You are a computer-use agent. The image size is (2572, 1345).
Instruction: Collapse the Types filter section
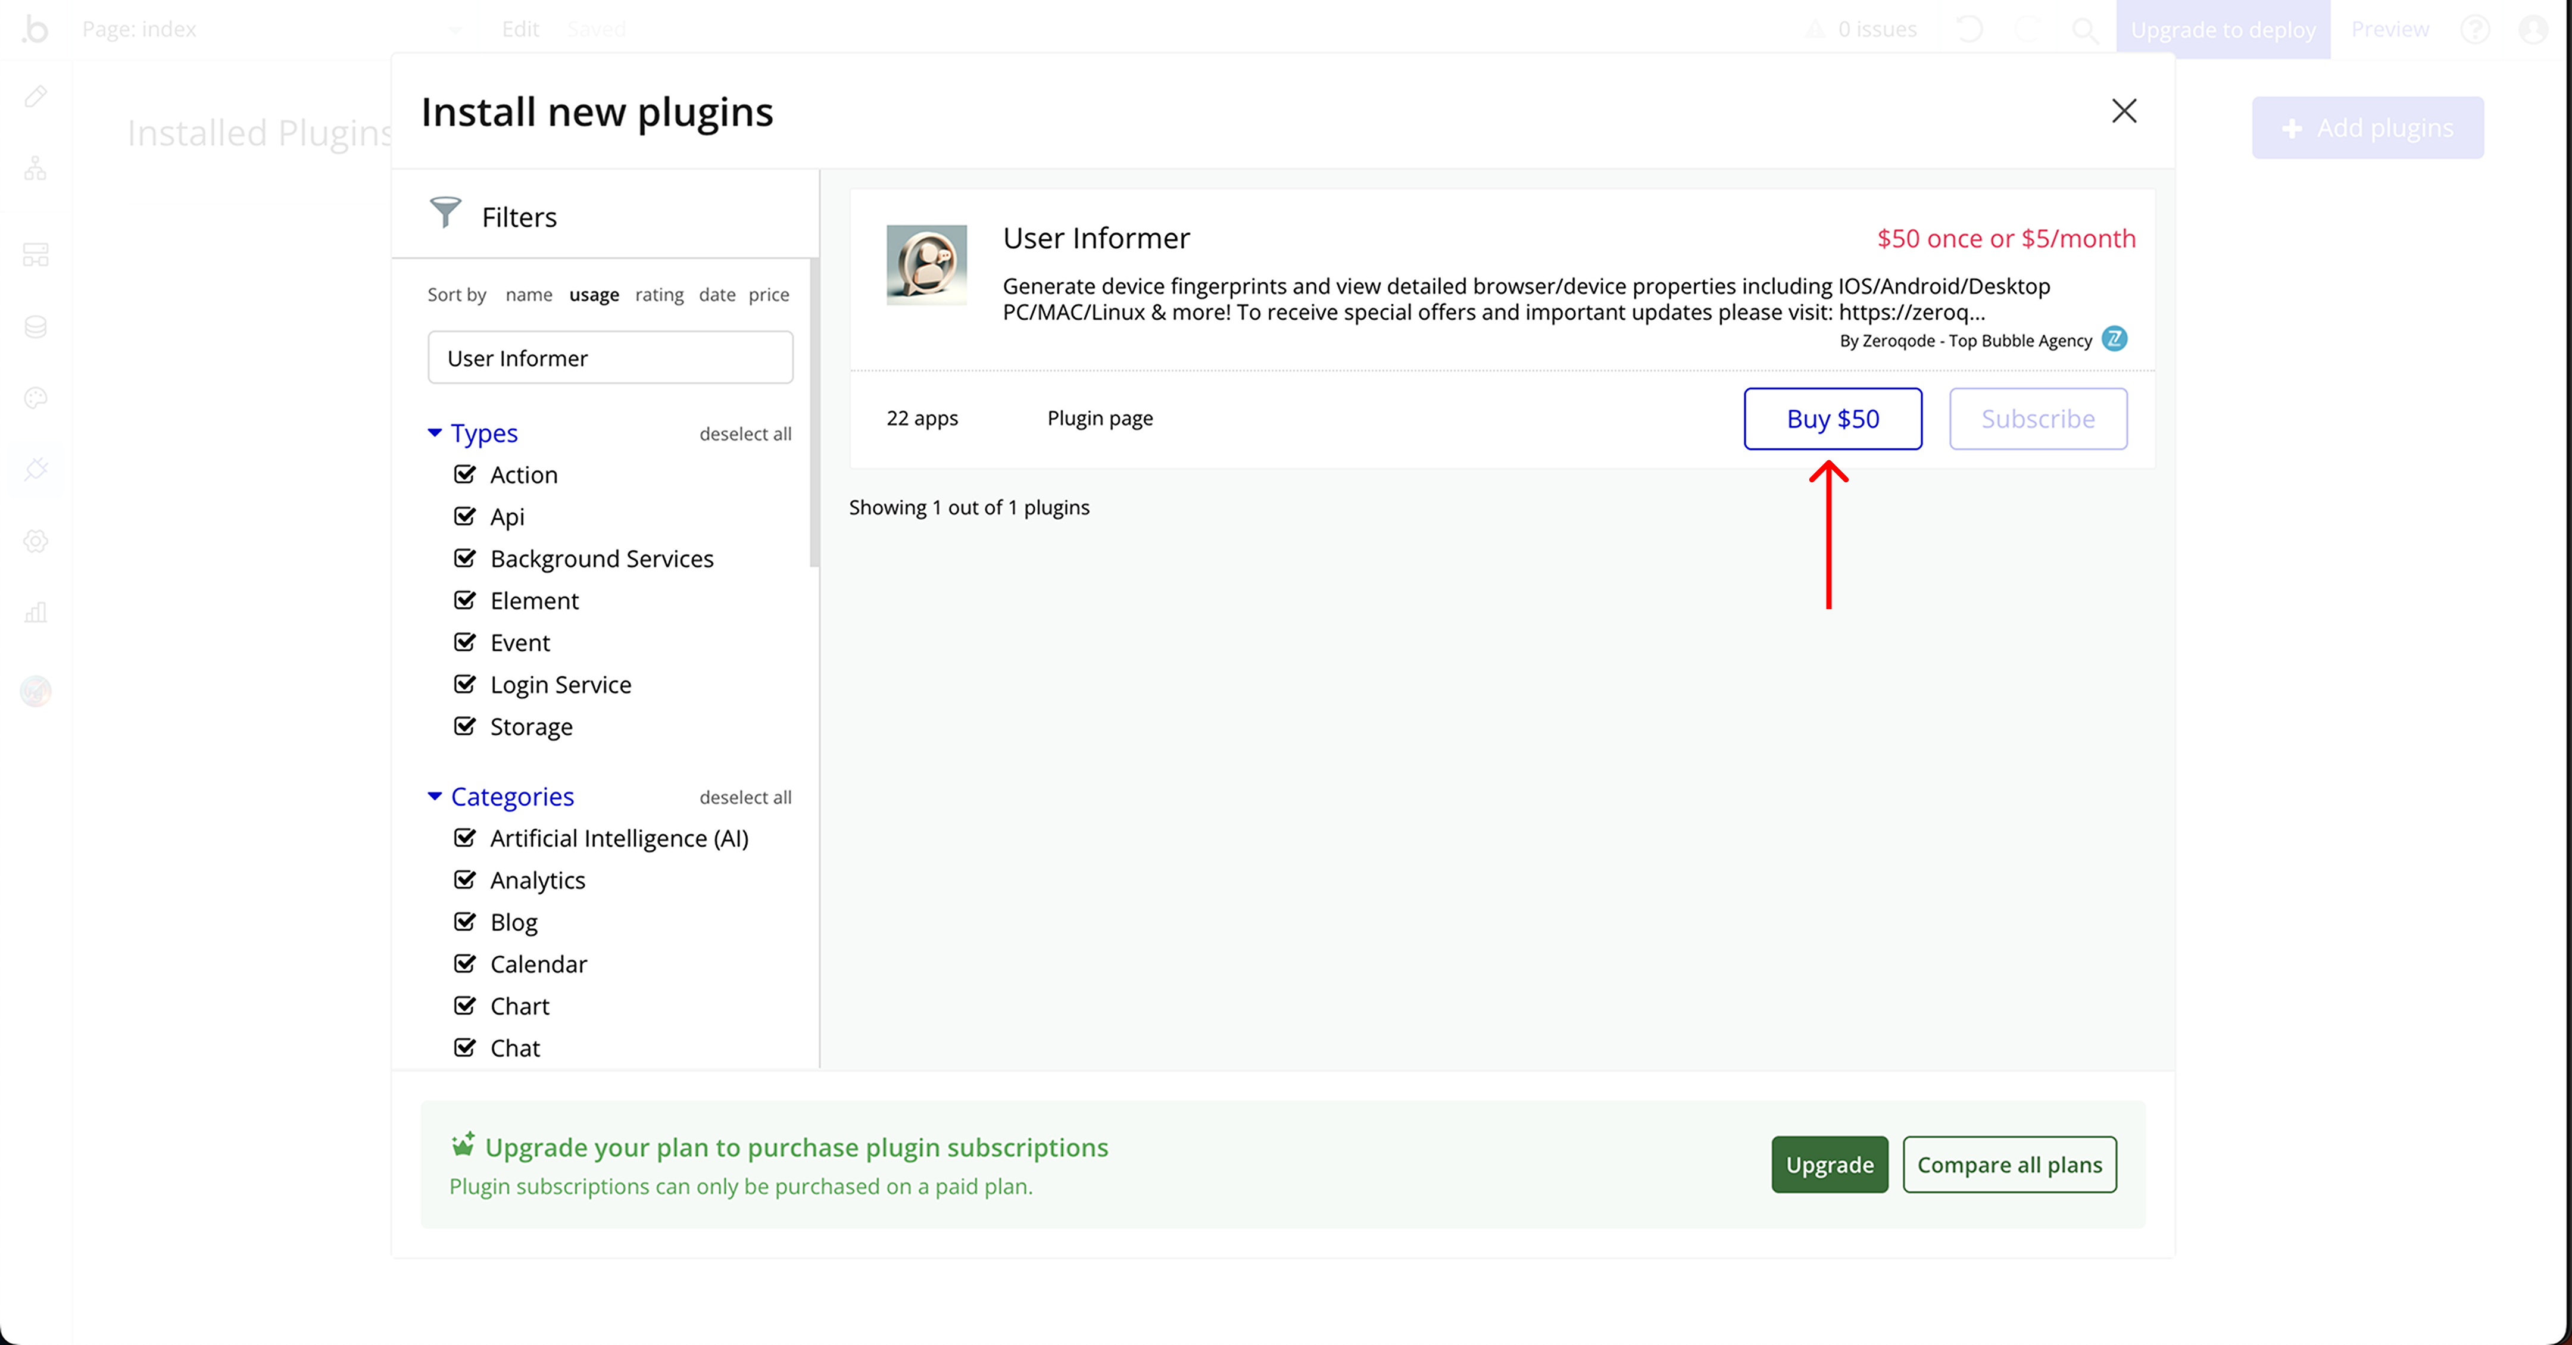(435, 432)
